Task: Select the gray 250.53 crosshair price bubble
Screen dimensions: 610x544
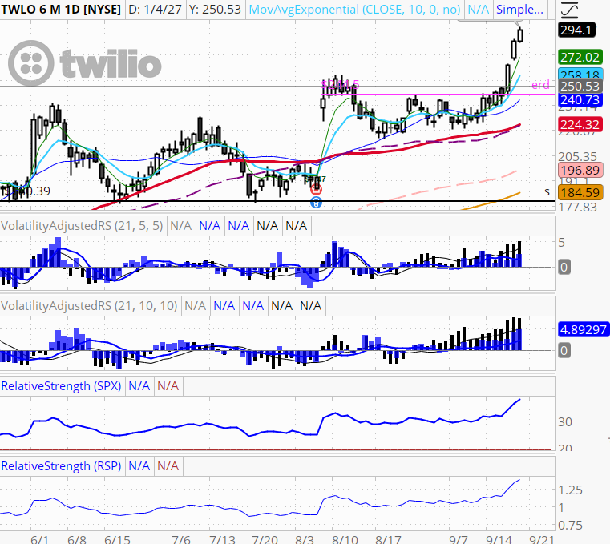Action: [x=580, y=86]
